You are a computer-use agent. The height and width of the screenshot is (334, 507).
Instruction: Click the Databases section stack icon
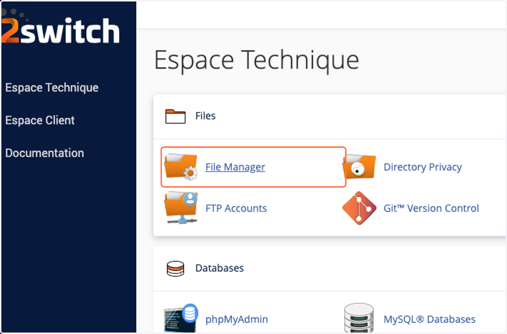175,269
